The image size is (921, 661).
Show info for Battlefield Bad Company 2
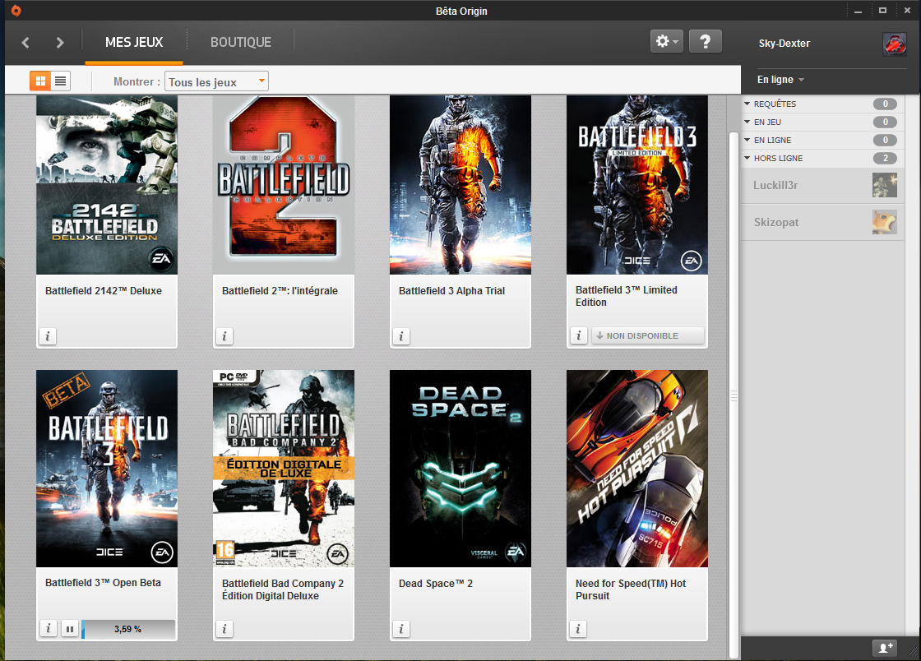click(x=224, y=629)
